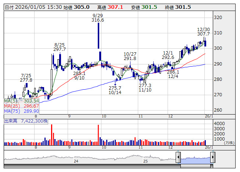This screenshot has height=172, width=240.
Task: Click the 24 year marker in overview chart
Action: point(76,161)
